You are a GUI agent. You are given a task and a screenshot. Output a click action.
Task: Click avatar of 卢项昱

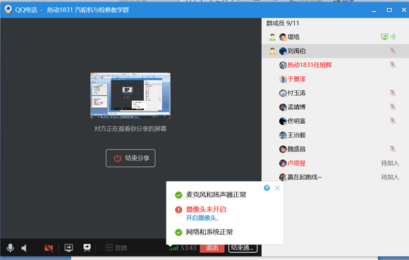click(283, 163)
